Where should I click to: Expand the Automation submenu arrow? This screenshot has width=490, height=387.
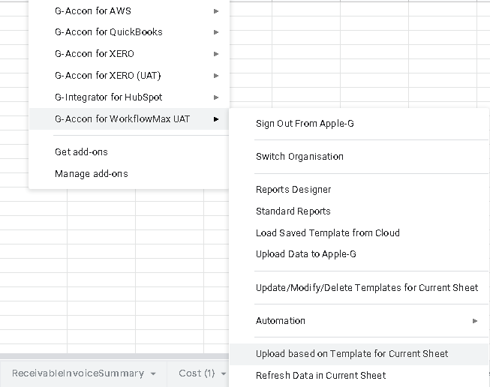(475, 321)
